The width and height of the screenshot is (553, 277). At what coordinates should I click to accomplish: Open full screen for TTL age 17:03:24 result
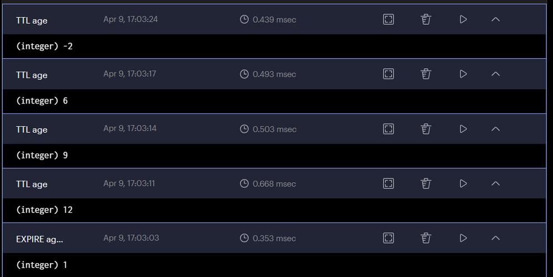point(389,19)
